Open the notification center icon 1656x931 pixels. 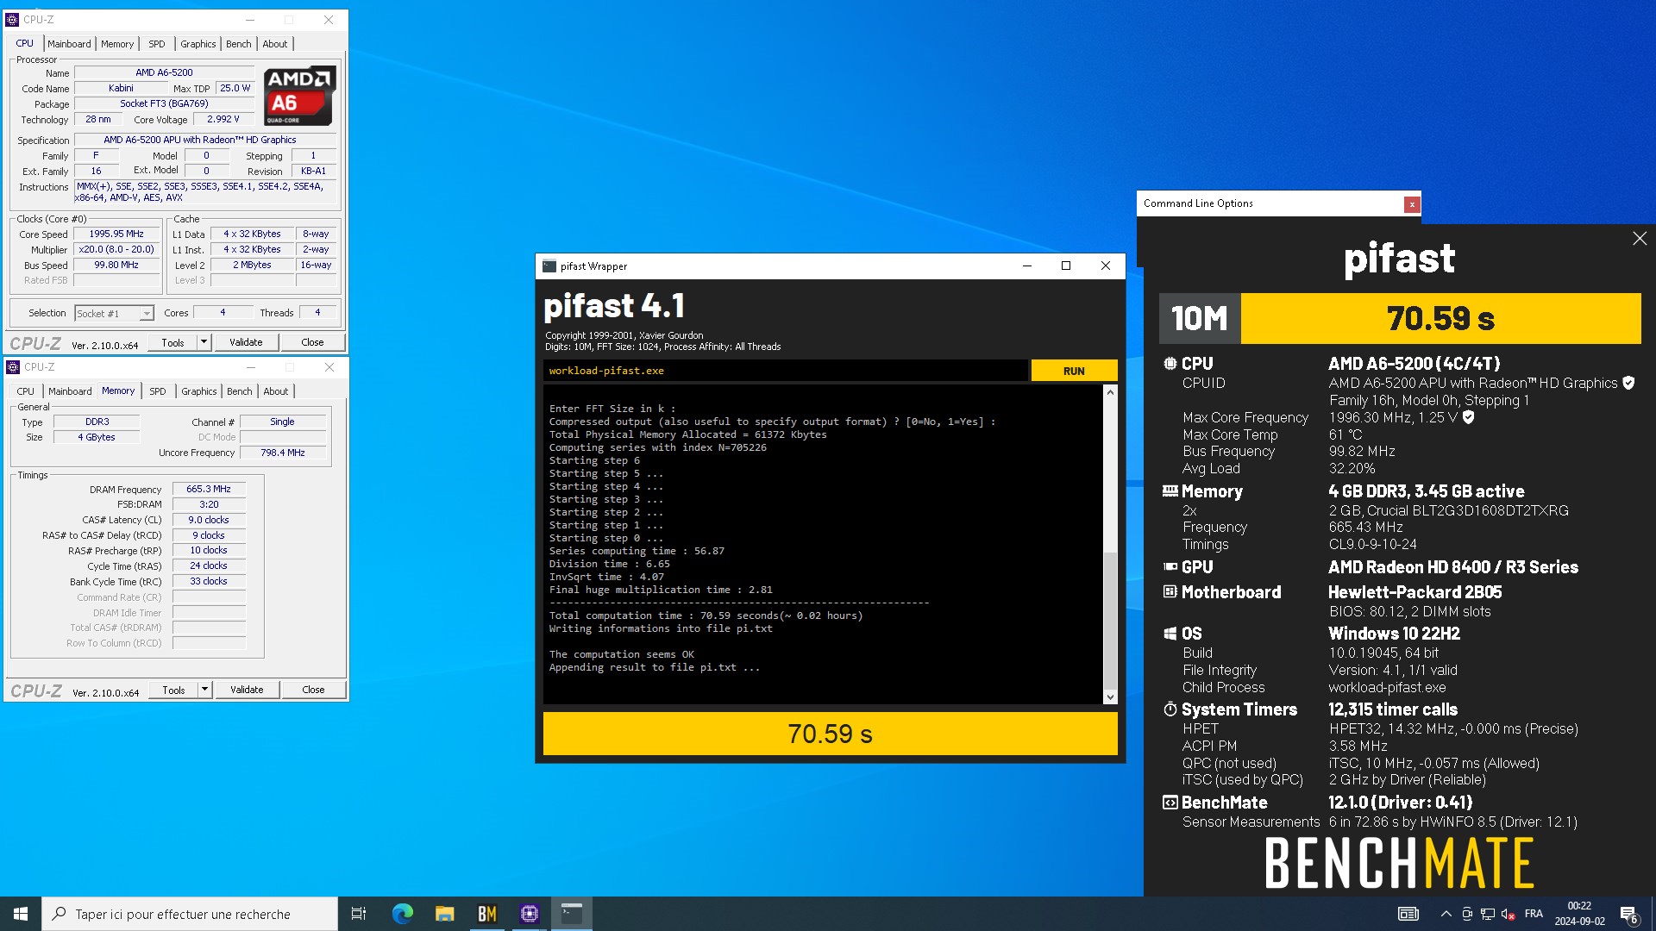coord(1628,915)
